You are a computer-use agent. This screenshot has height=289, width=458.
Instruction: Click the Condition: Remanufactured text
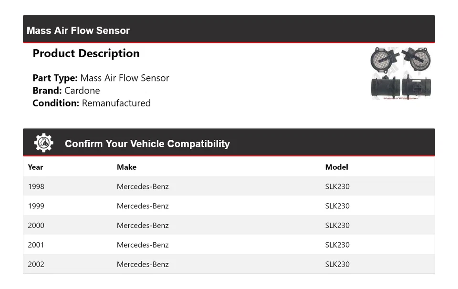[x=92, y=103]
